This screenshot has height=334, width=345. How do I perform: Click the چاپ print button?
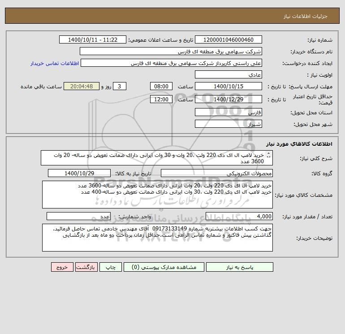point(111,267)
